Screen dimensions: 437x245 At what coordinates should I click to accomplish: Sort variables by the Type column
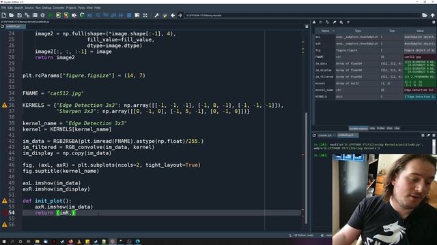click(358, 31)
